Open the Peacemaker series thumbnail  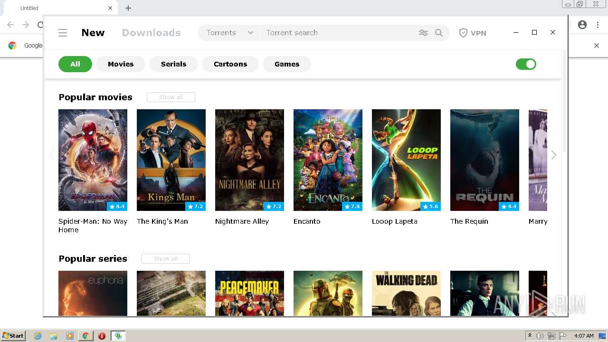pyautogui.click(x=249, y=293)
